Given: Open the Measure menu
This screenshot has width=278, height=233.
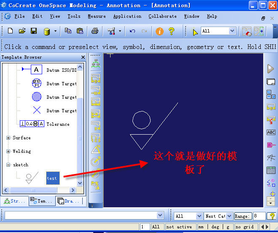Looking at the screenshot, I should click(97, 16).
